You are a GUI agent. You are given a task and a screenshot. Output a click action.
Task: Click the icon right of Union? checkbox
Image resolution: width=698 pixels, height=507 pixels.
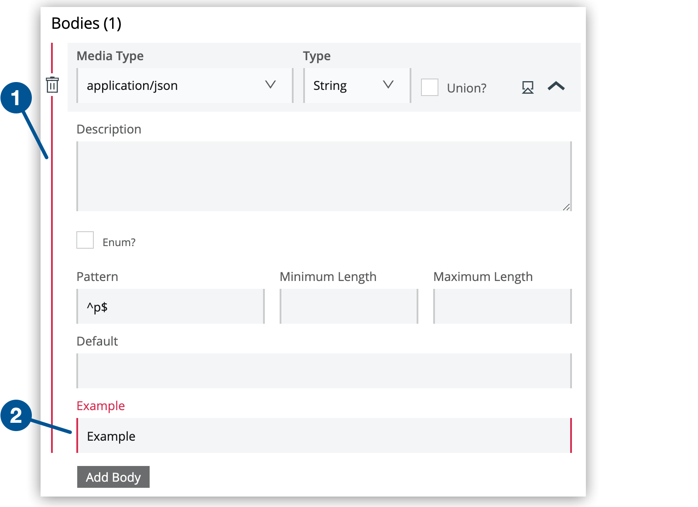pyautogui.click(x=527, y=87)
